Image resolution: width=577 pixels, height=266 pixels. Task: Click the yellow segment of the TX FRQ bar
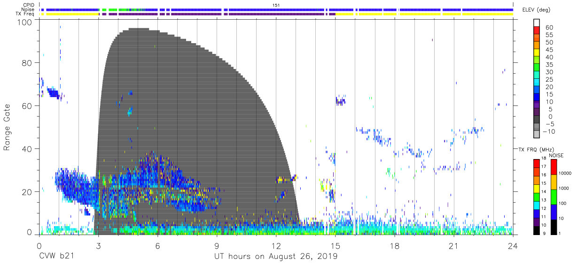click(x=537, y=188)
